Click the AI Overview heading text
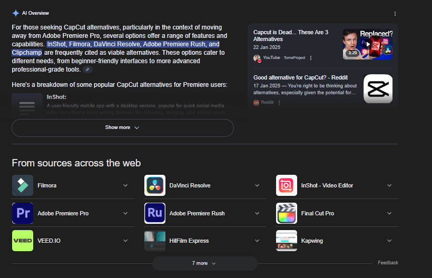This screenshot has width=432, height=278. click(35, 13)
